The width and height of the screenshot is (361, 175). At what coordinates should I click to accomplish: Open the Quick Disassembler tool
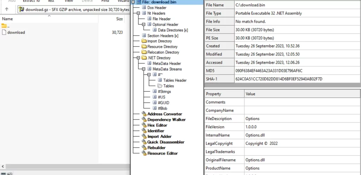point(166,142)
